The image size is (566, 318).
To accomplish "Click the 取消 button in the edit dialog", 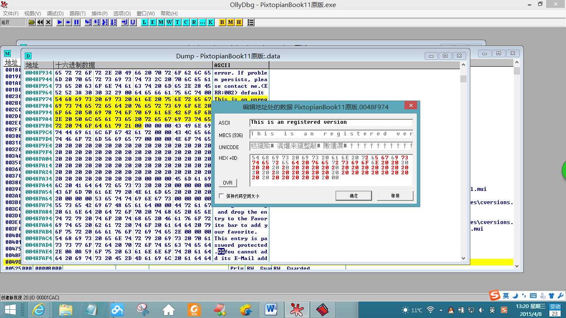I will [x=395, y=195].
